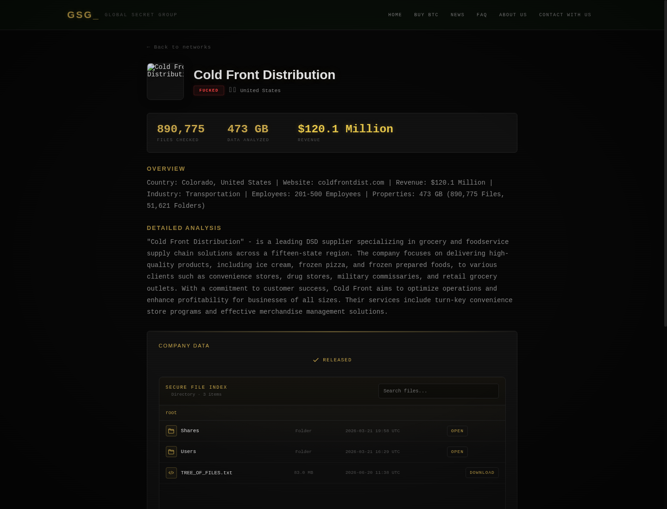Viewport: 667px width, 509px height.
Task: Select FAQ in the top navigation
Action: click(482, 15)
